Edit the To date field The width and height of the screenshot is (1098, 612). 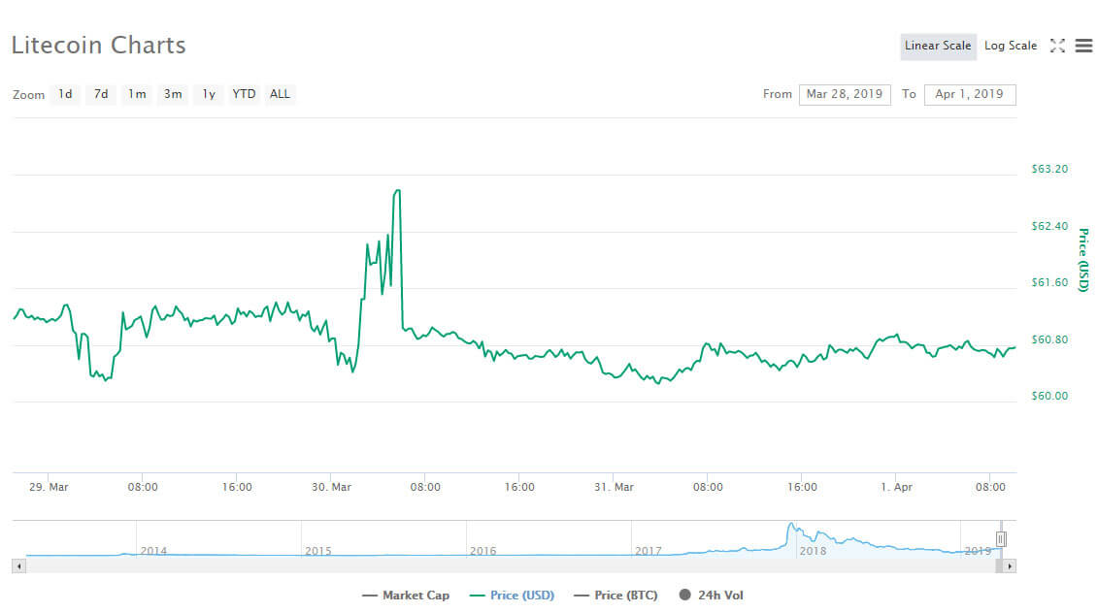(x=970, y=94)
